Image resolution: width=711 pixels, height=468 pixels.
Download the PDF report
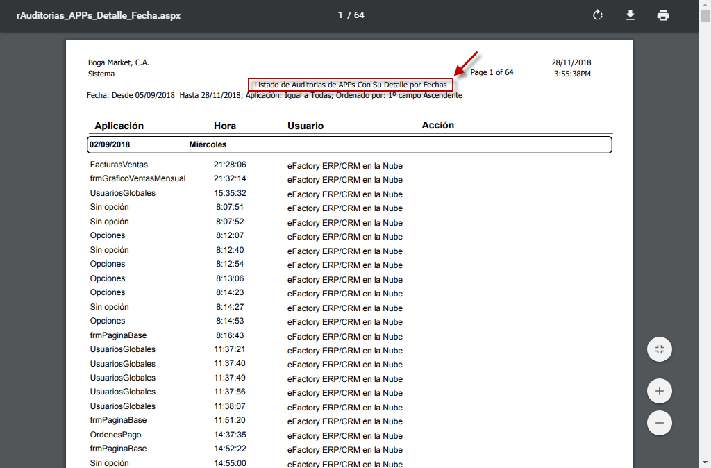(630, 15)
